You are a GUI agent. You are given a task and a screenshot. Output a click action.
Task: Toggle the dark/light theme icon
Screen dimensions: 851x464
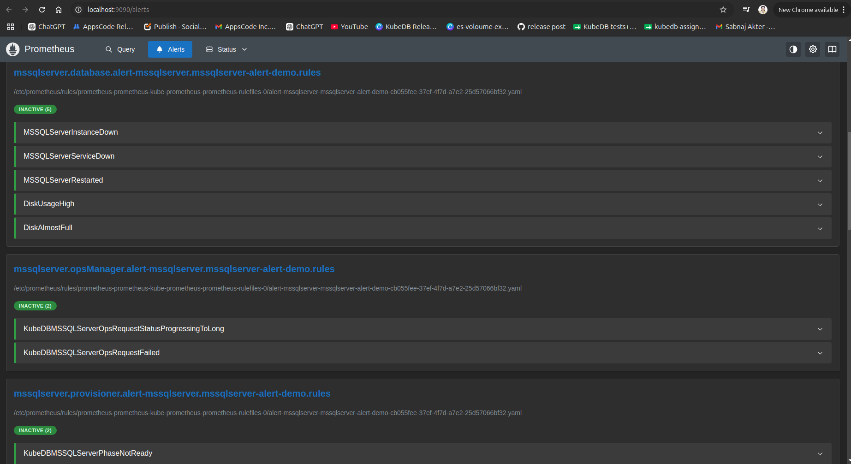click(793, 49)
